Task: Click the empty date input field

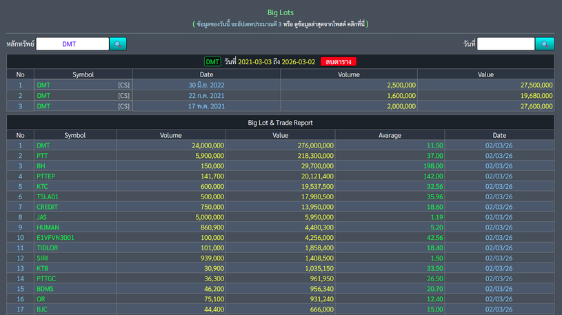Action: tap(505, 44)
